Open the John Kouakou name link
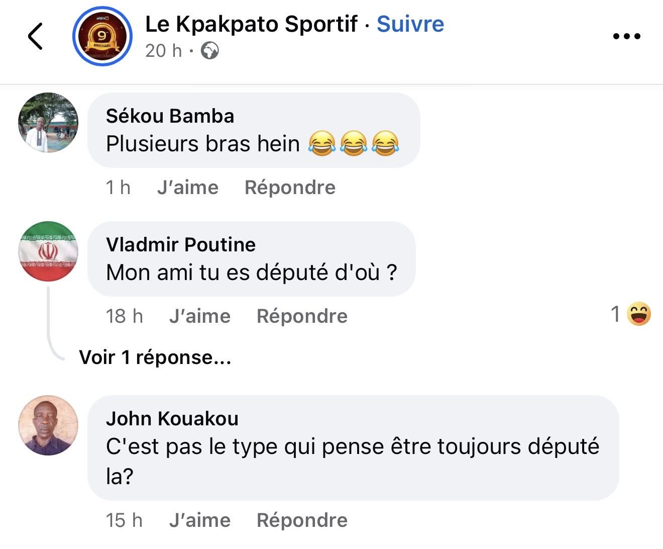Viewport: 663px width, 549px height. coord(172,419)
